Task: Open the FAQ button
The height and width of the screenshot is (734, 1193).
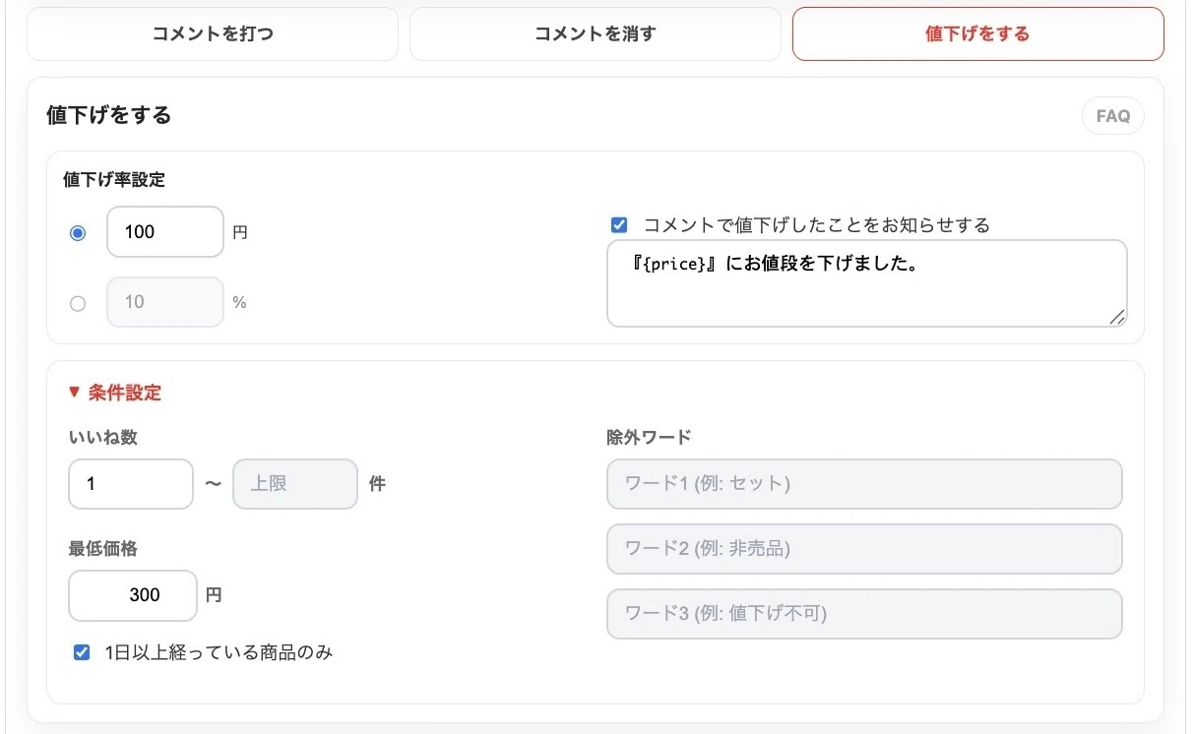Action: click(x=1113, y=116)
